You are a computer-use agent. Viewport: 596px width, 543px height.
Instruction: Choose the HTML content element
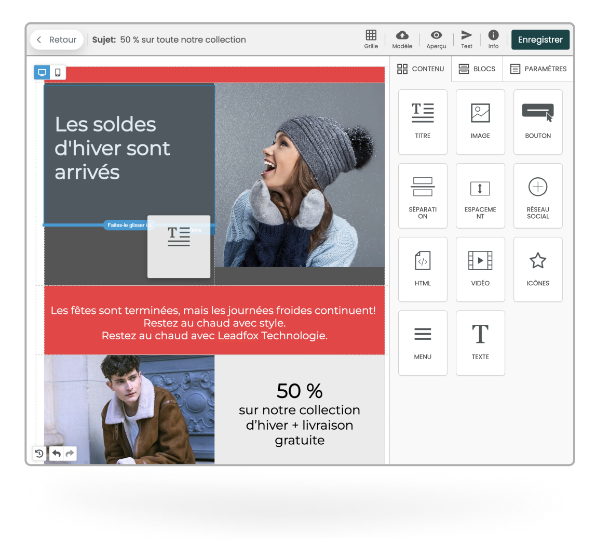[423, 269]
